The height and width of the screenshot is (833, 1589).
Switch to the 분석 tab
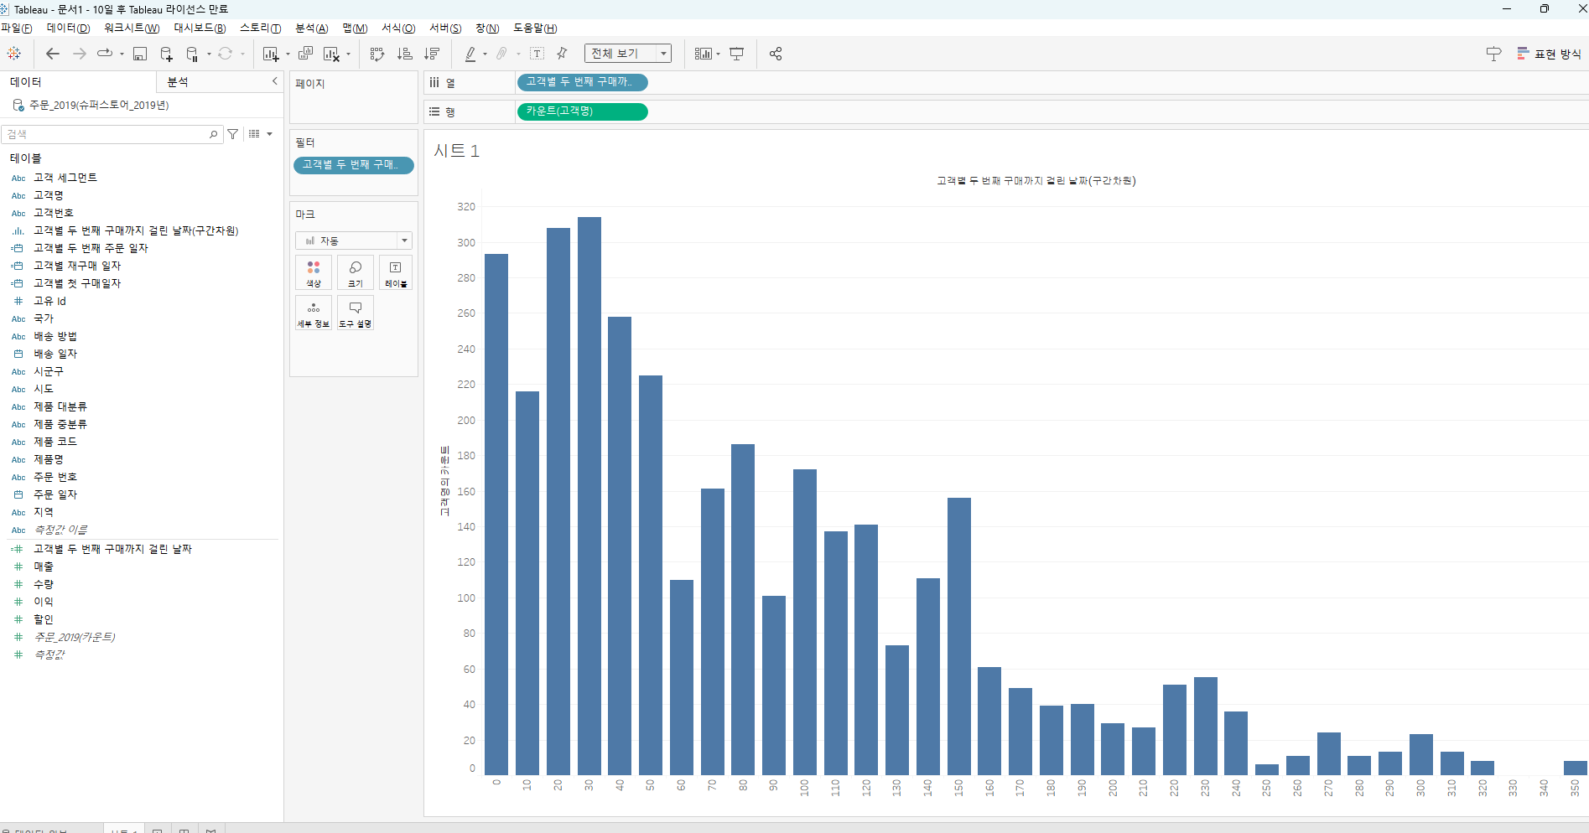tap(178, 81)
